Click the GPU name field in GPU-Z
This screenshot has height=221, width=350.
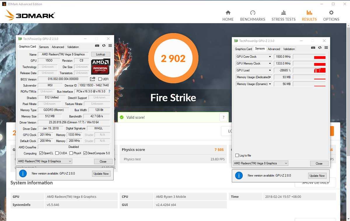pos(63,54)
